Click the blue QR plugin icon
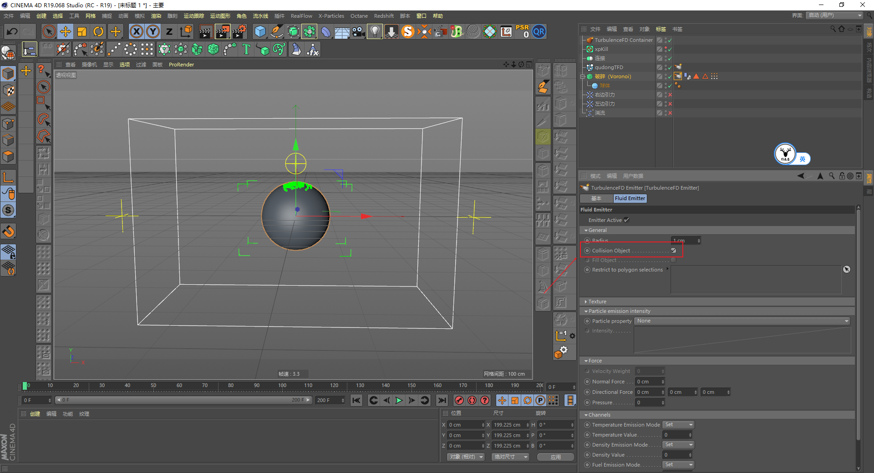The height and width of the screenshot is (473, 874). coord(539,32)
